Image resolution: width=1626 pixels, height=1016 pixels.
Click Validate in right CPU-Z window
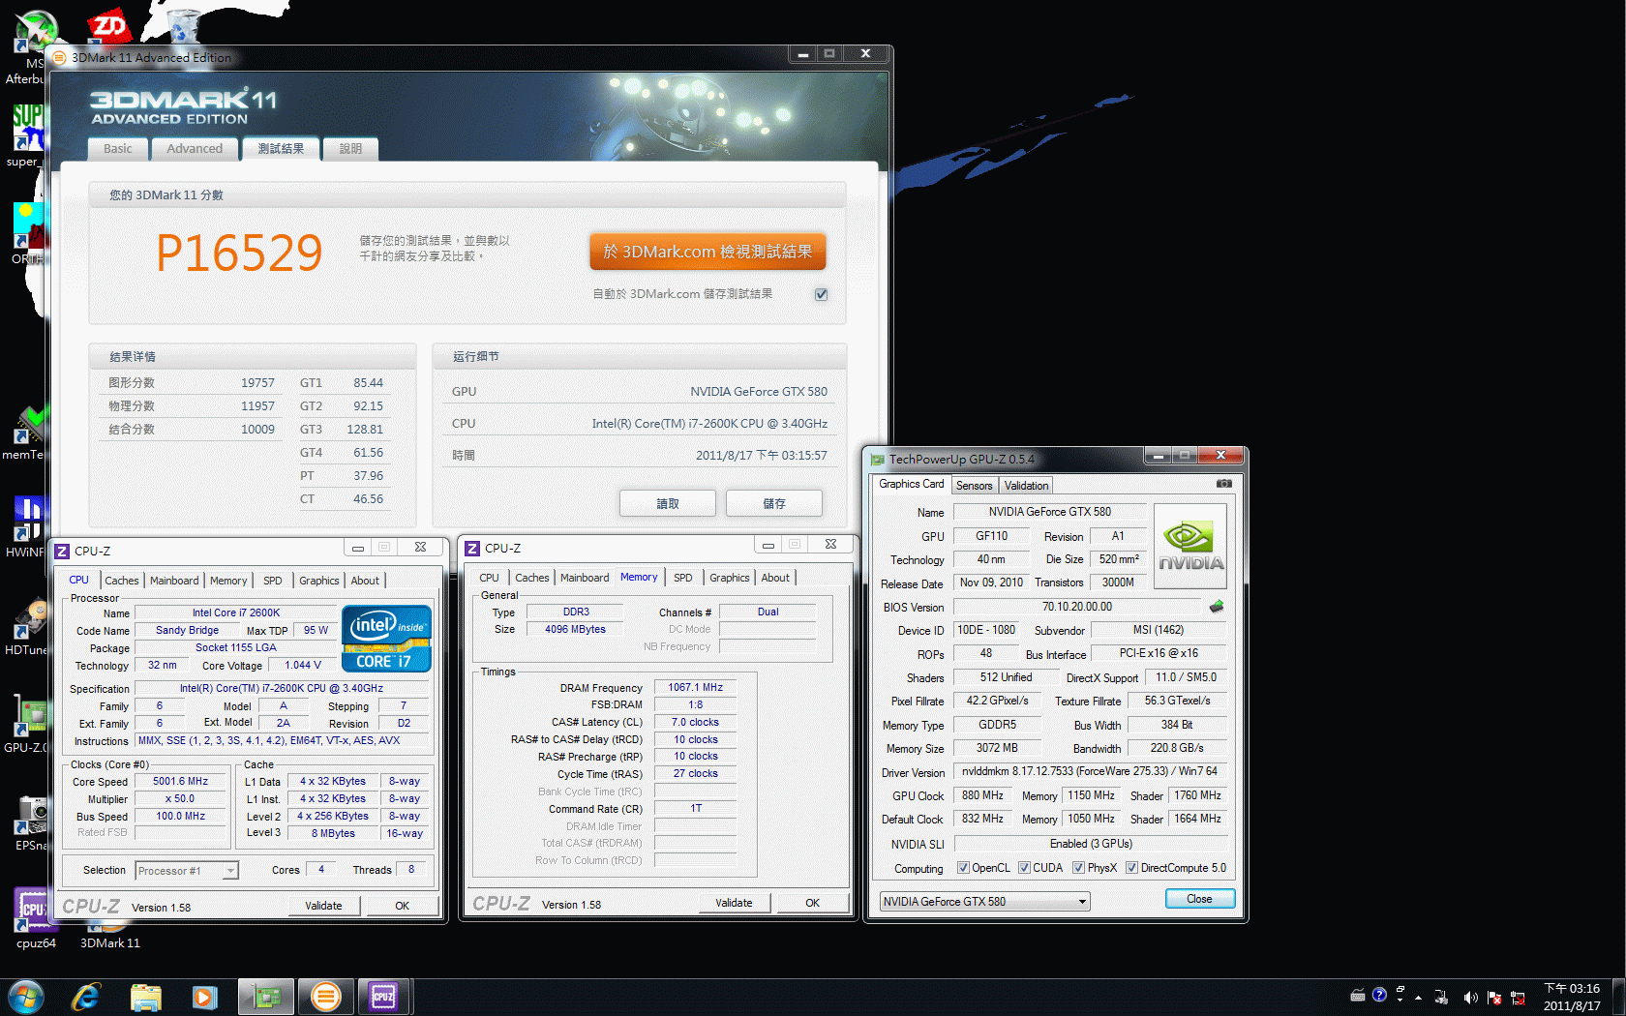[734, 903]
